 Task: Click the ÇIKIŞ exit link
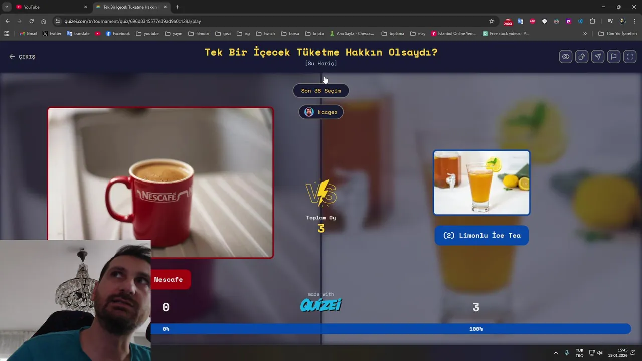click(22, 57)
